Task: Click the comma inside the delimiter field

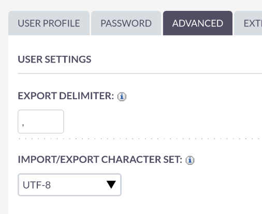Action: coord(23,125)
